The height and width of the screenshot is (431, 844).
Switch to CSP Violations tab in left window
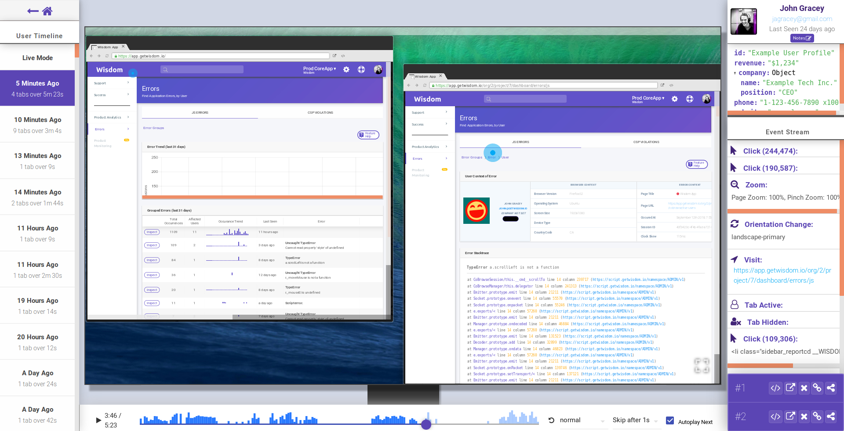click(320, 113)
